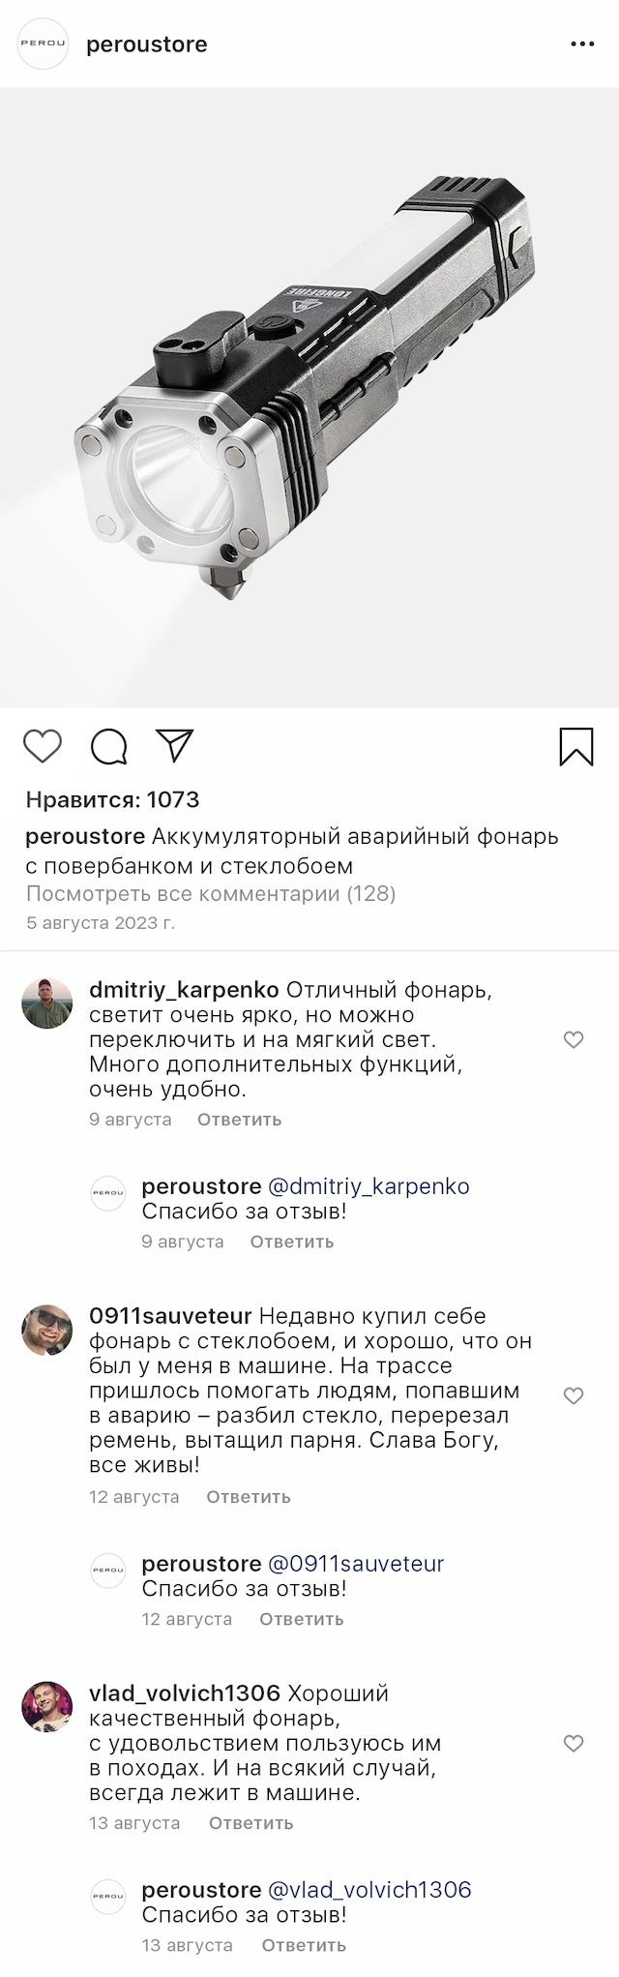Screen dimensions: 619x1977
Task: Share the post via paper plane icon
Action: pos(175,745)
